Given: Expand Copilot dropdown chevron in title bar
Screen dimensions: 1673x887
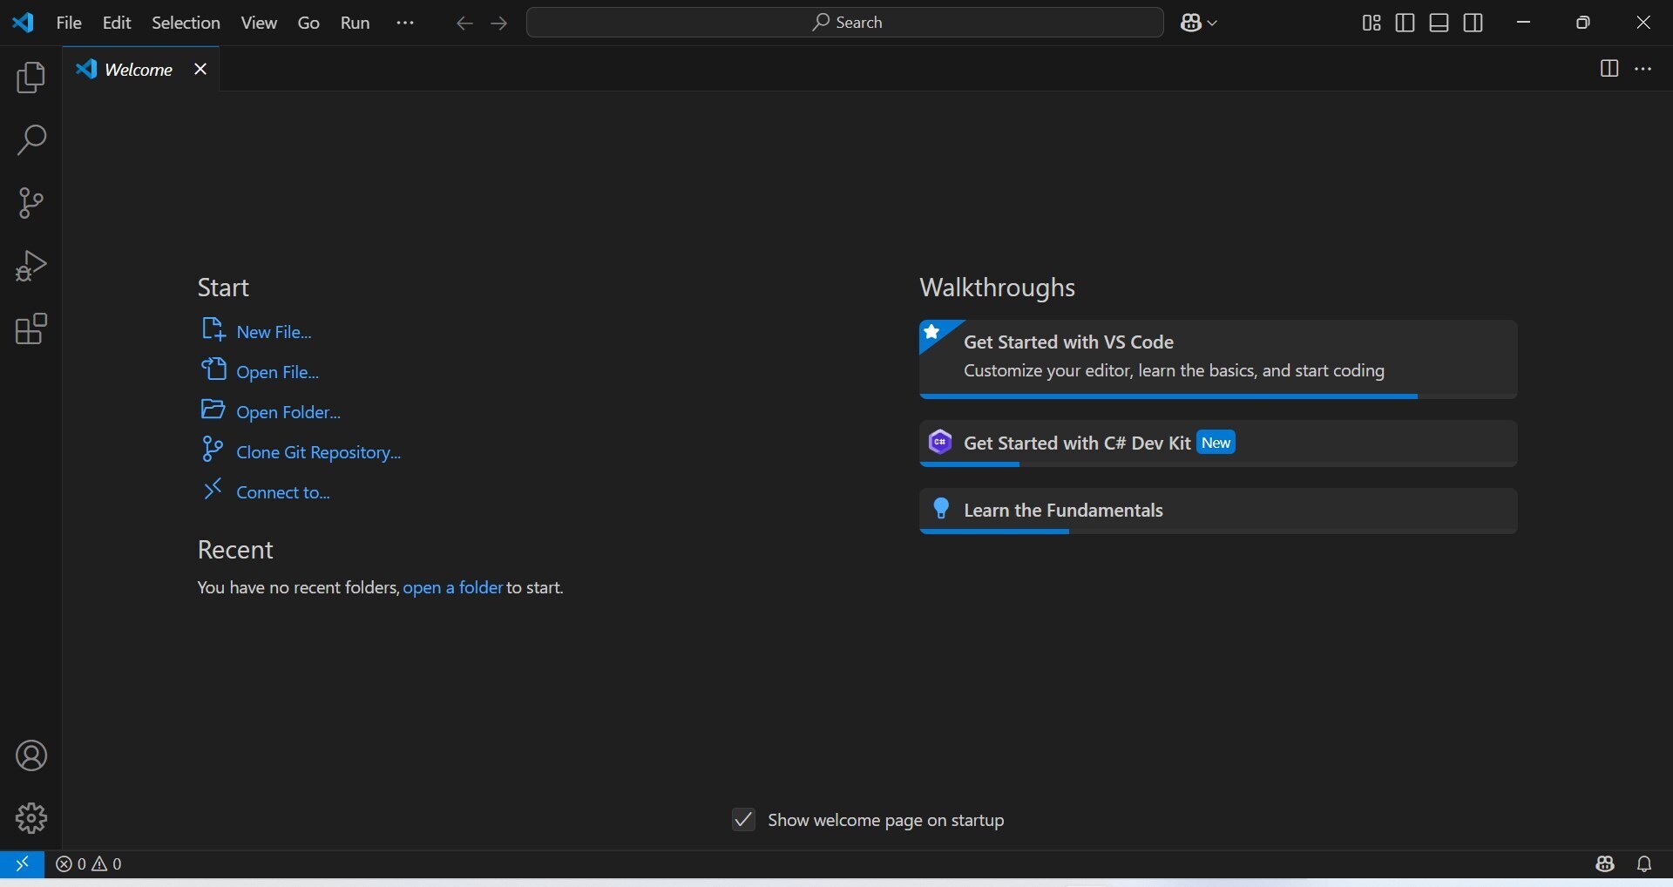Looking at the screenshot, I should pos(1213,24).
